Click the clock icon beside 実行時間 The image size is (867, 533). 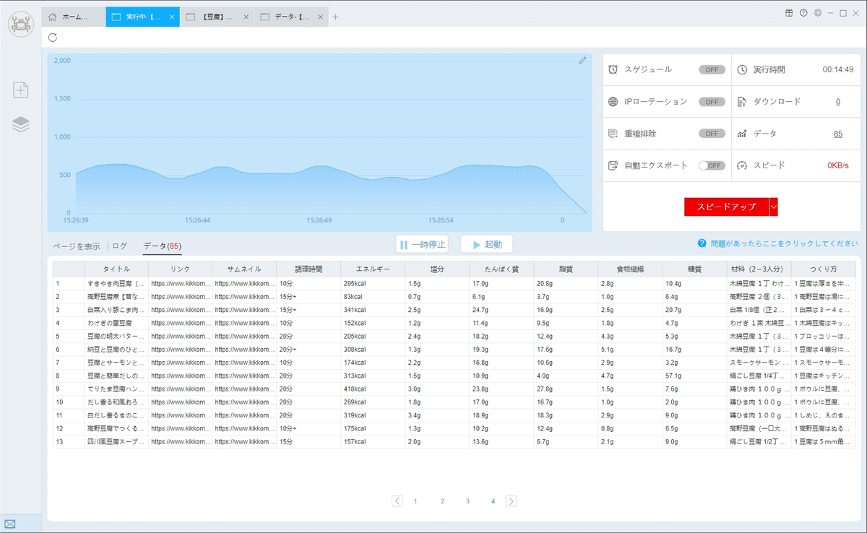[741, 69]
